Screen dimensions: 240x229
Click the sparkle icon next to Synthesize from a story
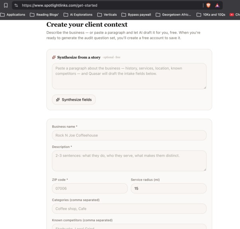(54, 57)
